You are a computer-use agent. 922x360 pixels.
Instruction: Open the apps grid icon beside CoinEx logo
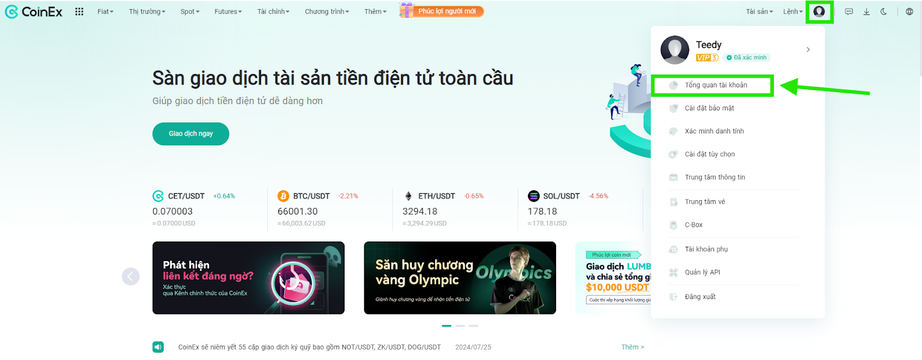[80, 12]
